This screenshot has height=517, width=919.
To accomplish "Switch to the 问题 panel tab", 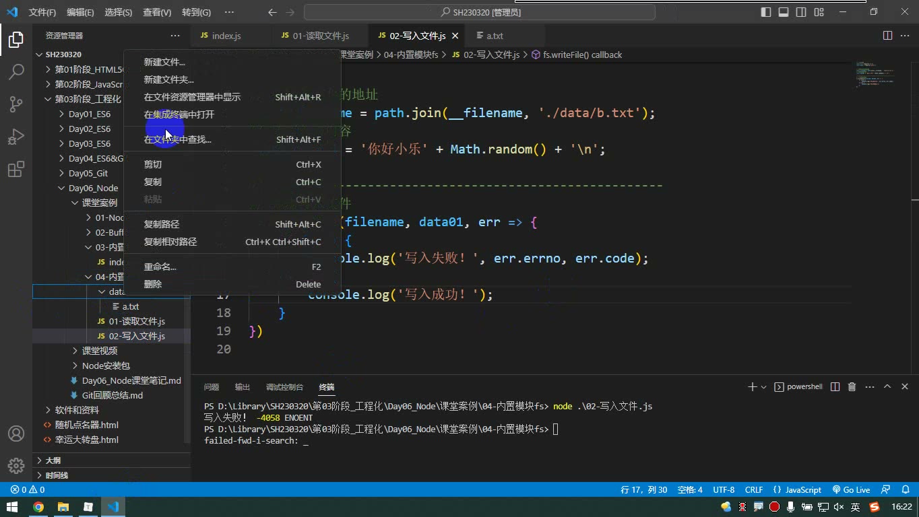I will pos(212,387).
